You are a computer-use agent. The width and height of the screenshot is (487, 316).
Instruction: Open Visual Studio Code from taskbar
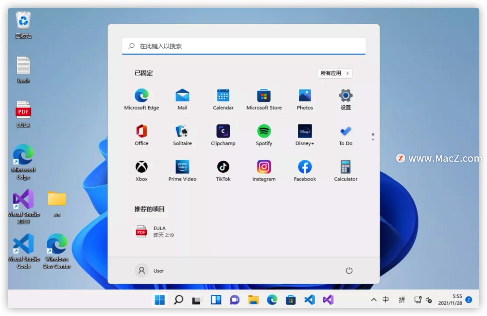coord(309,300)
